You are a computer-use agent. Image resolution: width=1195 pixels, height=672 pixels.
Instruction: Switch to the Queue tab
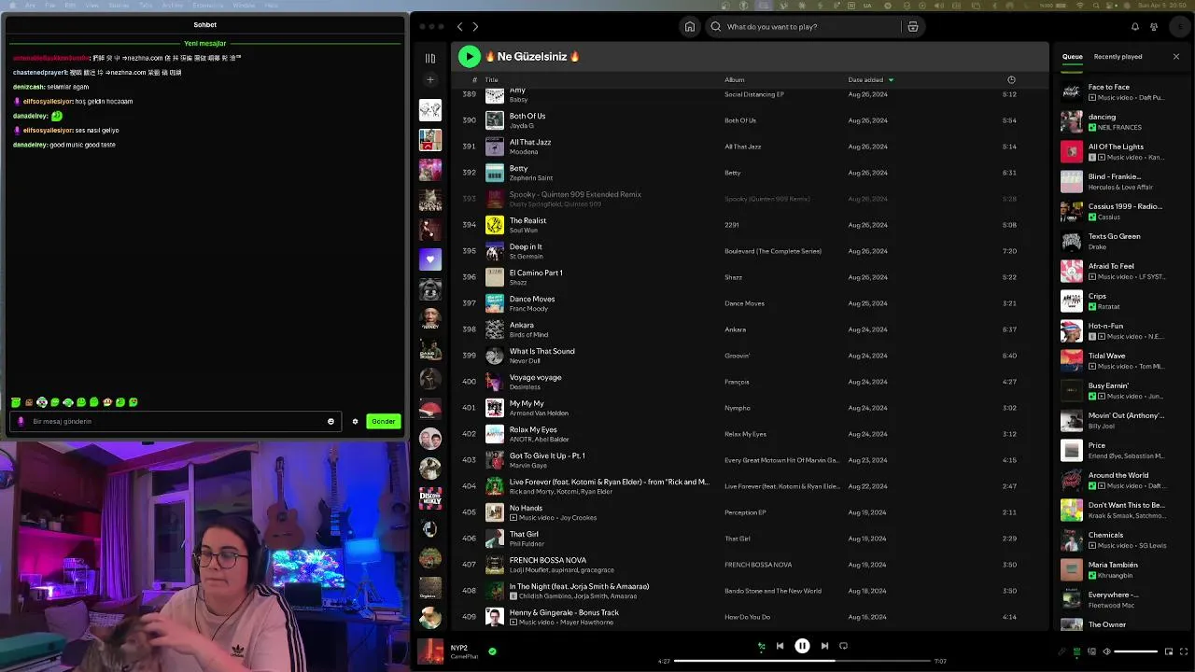click(x=1073, y=57)
